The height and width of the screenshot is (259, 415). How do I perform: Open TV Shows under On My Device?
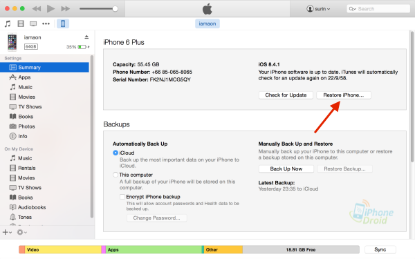point(44,188)
